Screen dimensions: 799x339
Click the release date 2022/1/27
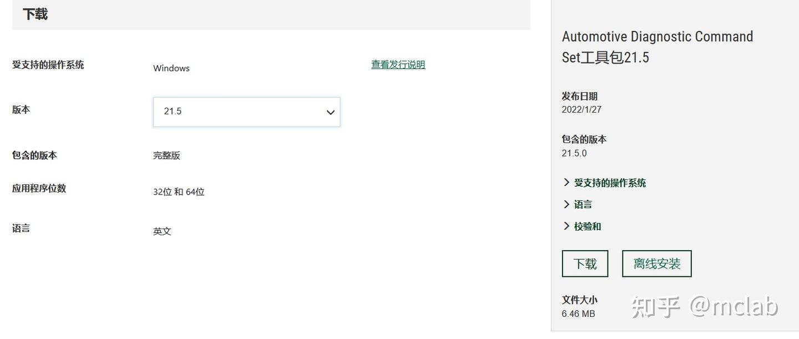581,110
